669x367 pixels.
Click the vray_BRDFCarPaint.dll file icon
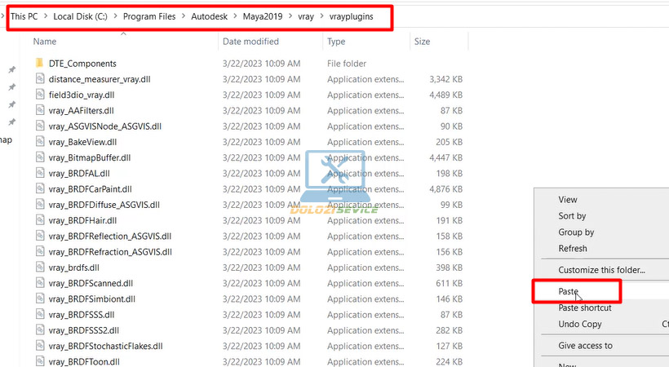point(40,189)
